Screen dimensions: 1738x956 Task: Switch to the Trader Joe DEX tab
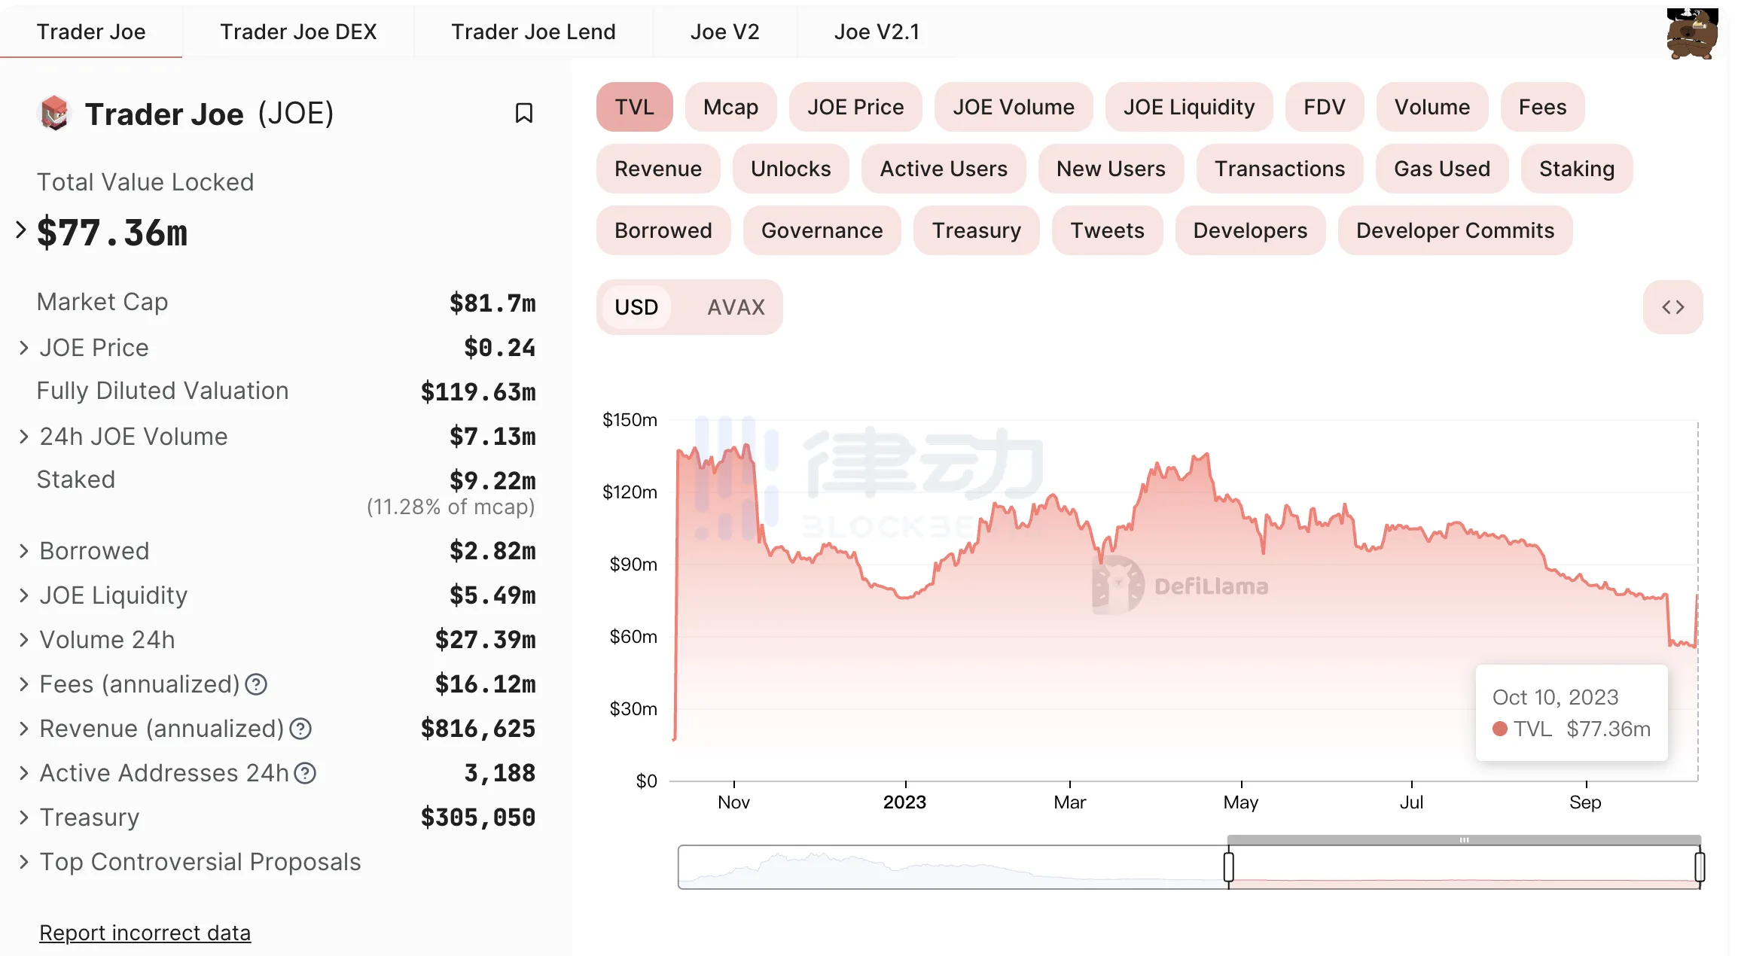click(x=298, y=32)
